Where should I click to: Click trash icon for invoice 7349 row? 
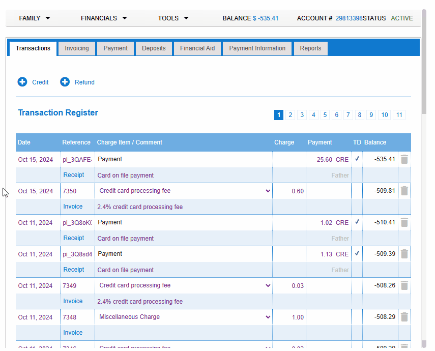click(x=404, y=285)
